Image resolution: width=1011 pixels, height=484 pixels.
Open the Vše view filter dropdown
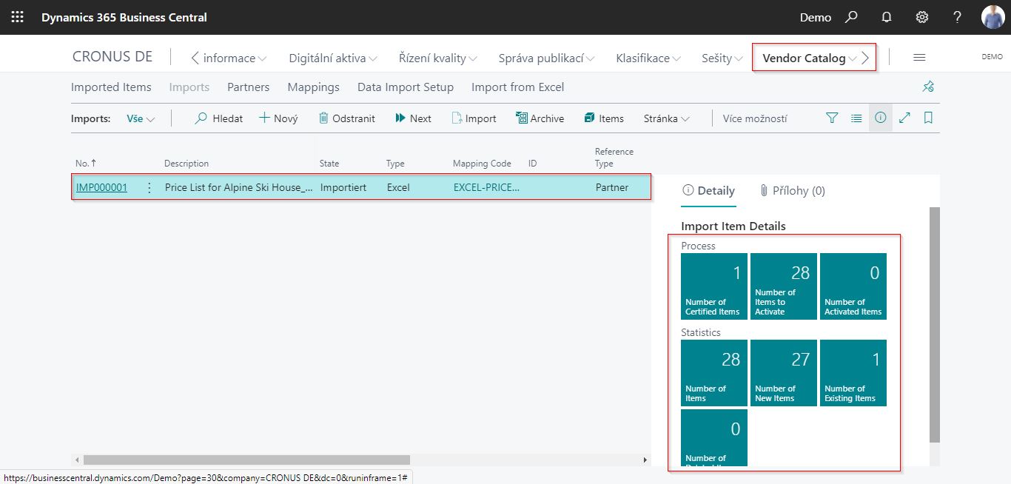[x=141, y=118]
